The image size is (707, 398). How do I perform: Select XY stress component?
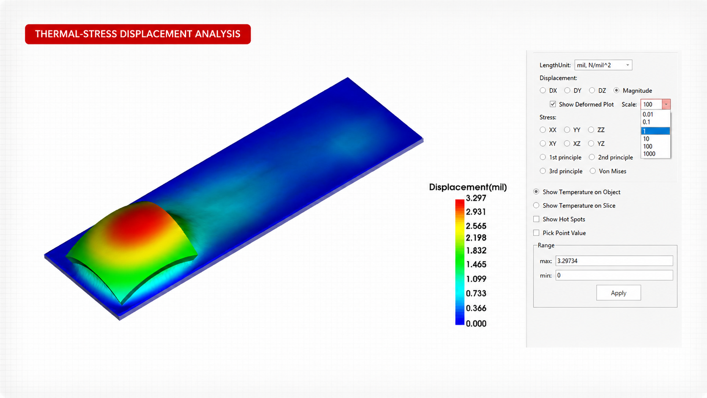[543, 143]
